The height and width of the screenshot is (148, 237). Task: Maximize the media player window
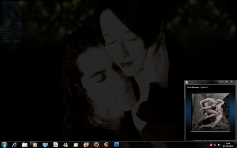tap(226, 81)
